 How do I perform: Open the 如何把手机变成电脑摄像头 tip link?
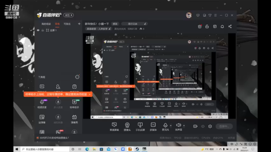pyautogui.click(x=54, y=138)
